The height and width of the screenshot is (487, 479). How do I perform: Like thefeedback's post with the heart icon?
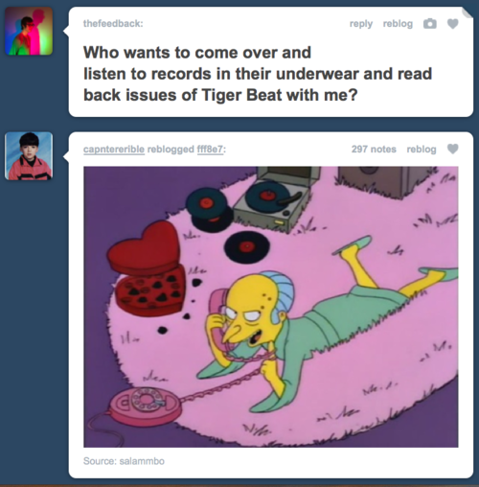tap(453, 24)
